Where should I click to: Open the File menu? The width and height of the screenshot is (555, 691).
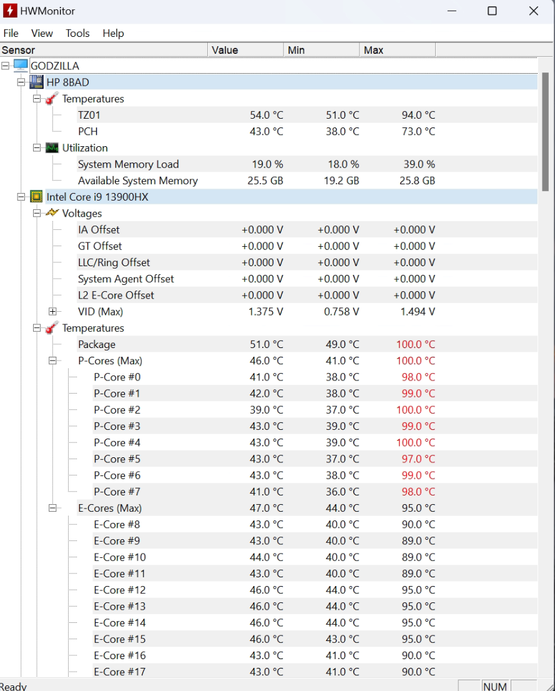coord(11,33)
